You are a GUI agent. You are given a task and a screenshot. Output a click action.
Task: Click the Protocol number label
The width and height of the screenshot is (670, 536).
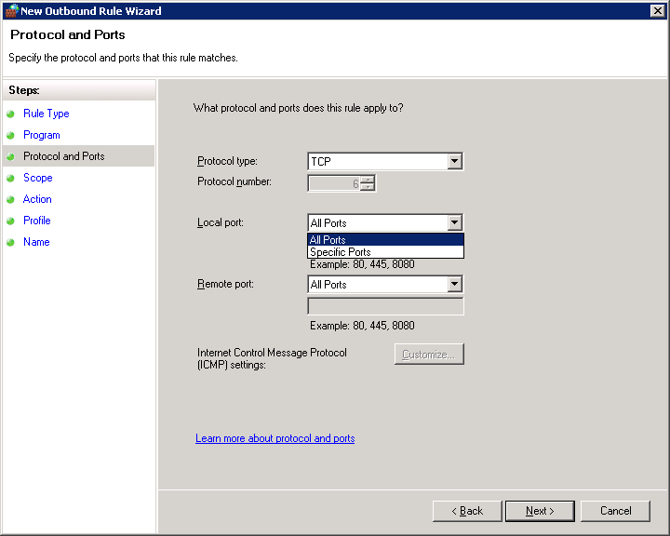(x=234, y=181)
